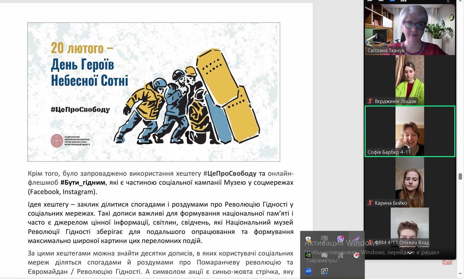Image resolution: width=464 pixels, height=279 pixels.
Task: Click the paragraph starting "Ідея хештегу"
Action: 161,222
